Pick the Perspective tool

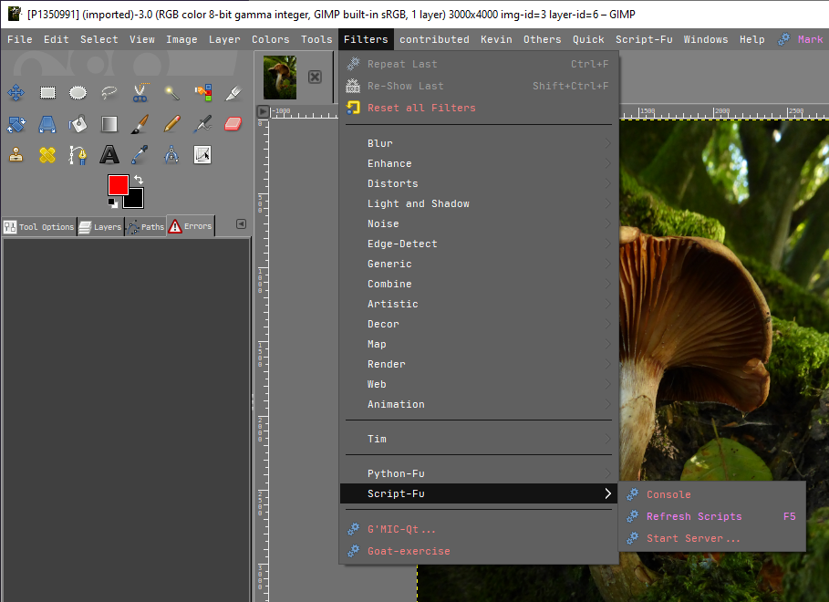point(47,124)
